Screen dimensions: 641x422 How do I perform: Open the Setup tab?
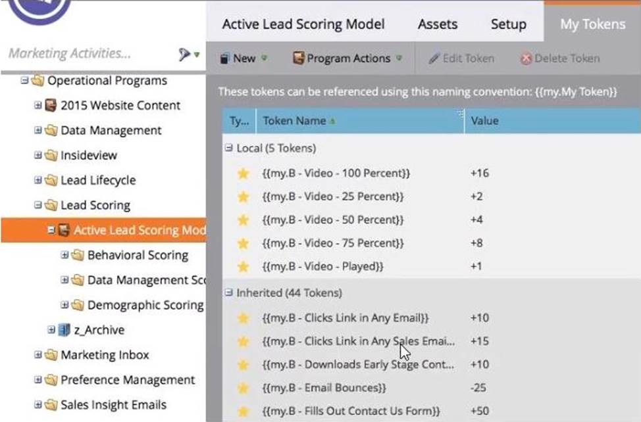508,24
